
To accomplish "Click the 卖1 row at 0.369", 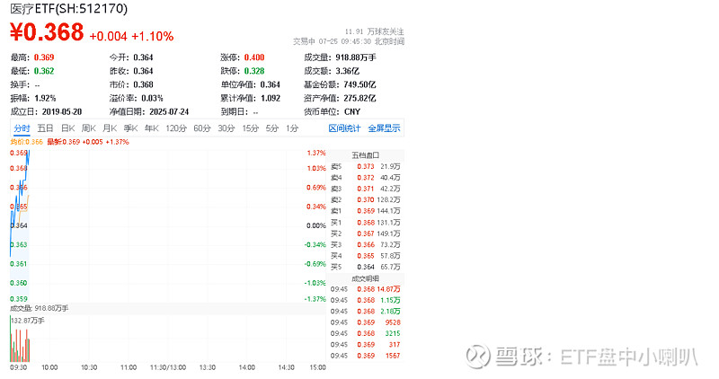I will pos(366,211).
